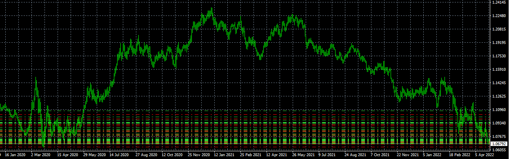509x159 pixels.
Task: Click the 1.20815 price axis label
Action: tap(499, 29)
